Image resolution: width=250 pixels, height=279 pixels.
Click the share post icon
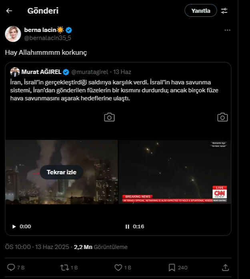click(225, 267)
